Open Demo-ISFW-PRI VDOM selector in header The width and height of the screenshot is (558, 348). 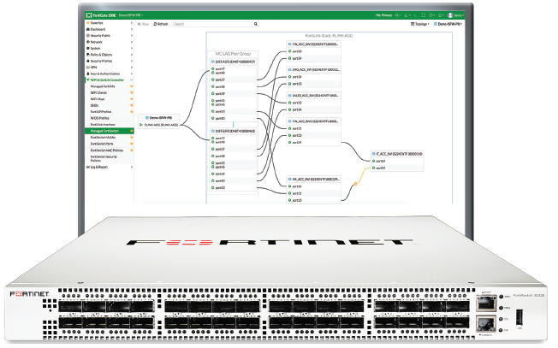[131, 15]
